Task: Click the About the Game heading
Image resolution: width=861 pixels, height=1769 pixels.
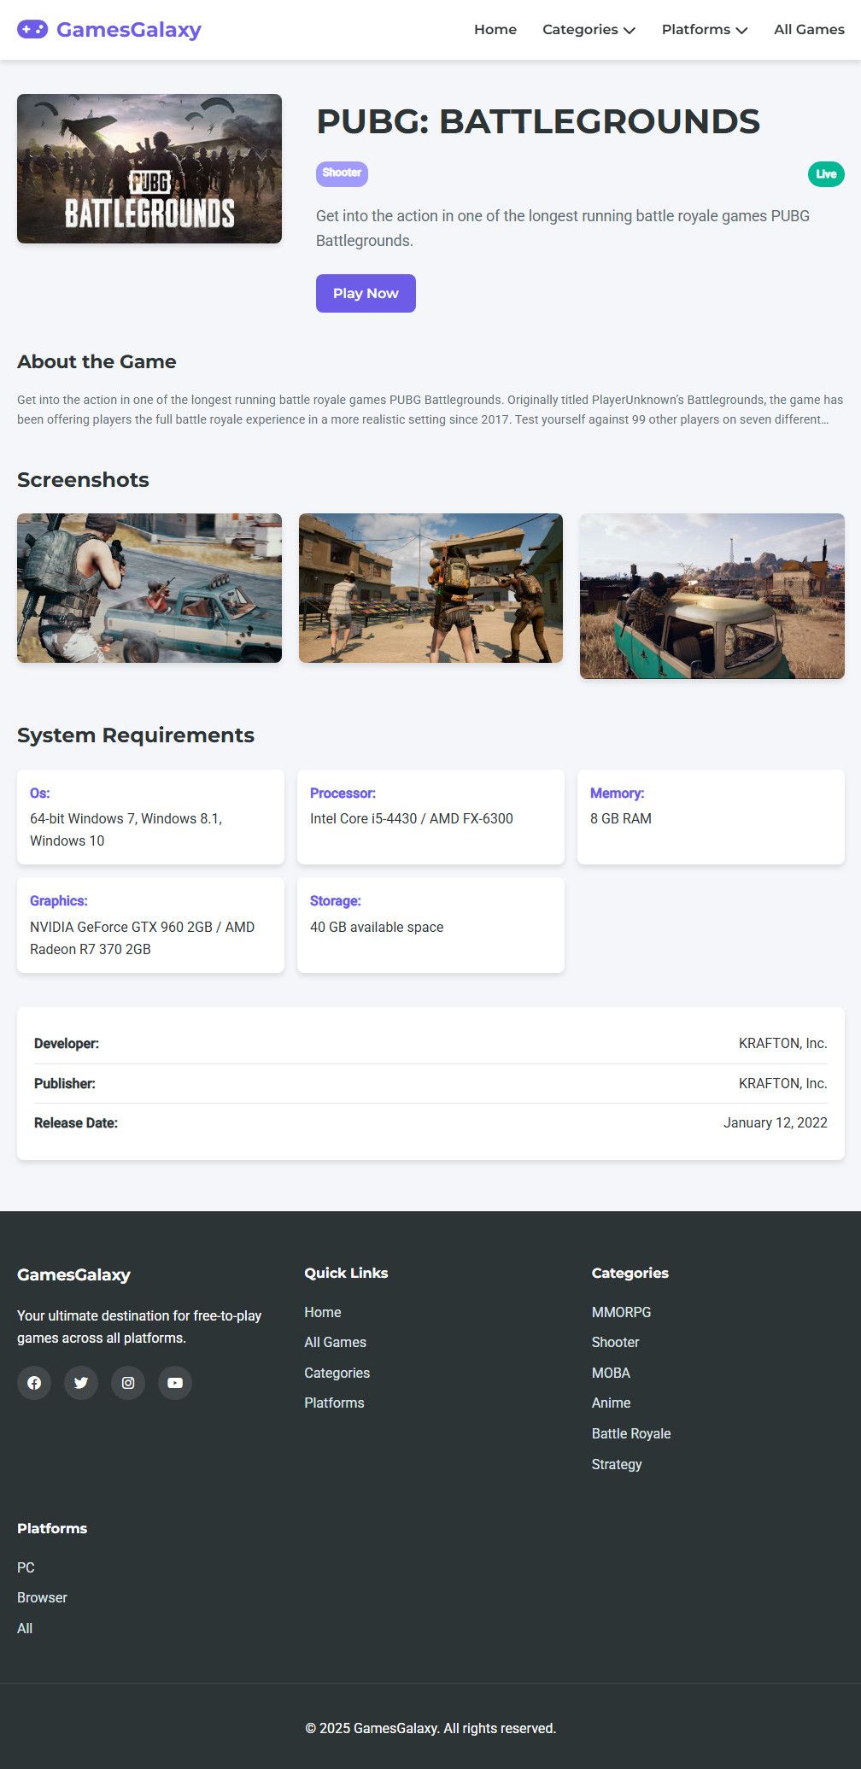Action: pyautogui.click(x=97, y=361)
